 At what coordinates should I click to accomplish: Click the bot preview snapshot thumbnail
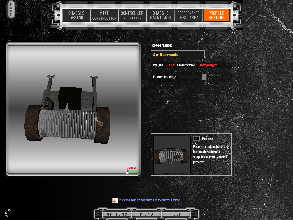point(172,155)
